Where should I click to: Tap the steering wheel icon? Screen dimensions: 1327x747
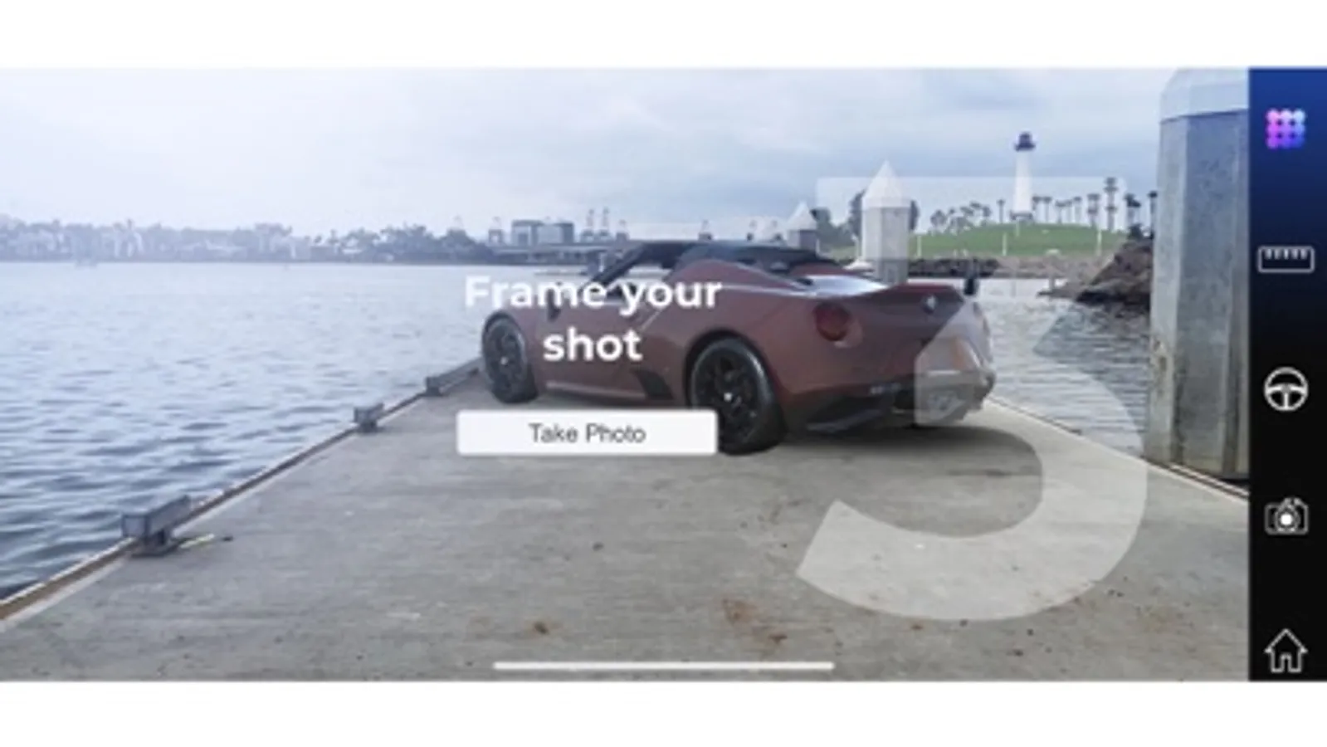pyautogui.click(x=1286, y=389)
